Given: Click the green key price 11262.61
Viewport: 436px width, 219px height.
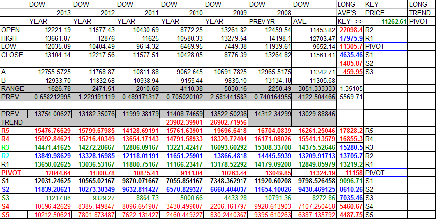Looking at the screenshot, I should pyautogui.click(x=386, y=22).
